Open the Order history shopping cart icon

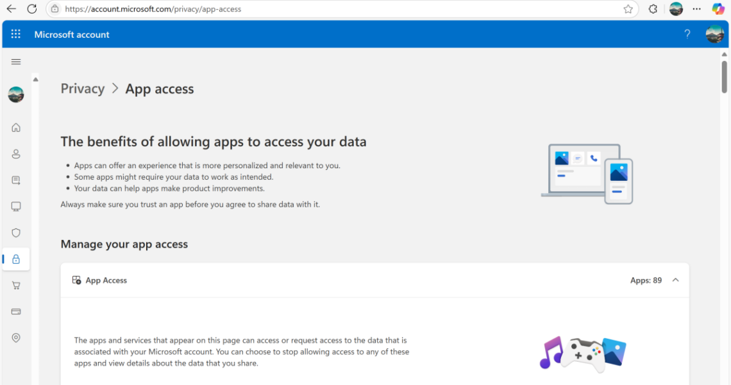[16, 286]
